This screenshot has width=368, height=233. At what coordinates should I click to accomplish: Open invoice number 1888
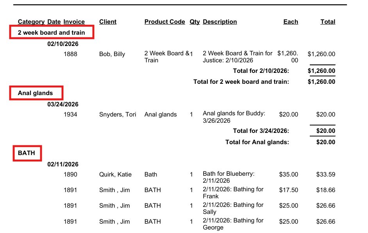[x=70, y=54]
